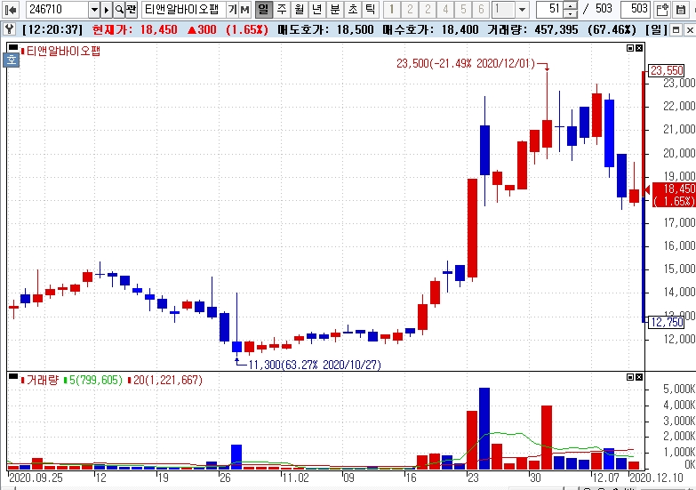The height and width of the screenshot is (490, 696).
Task: Click the time stamp [12:20:37]
Action: click(52, 29)
